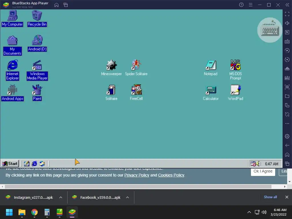This screenshot has width=292, height=219.
Task: Launch Internet Explorer from quick launch bar
Action: [x=35, y=164]
